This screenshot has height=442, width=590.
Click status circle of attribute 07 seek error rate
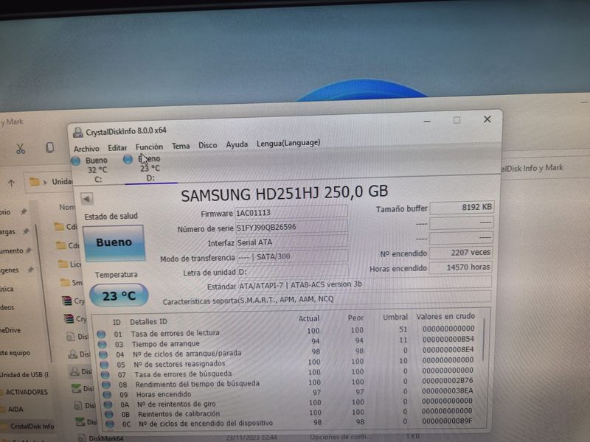105,374
